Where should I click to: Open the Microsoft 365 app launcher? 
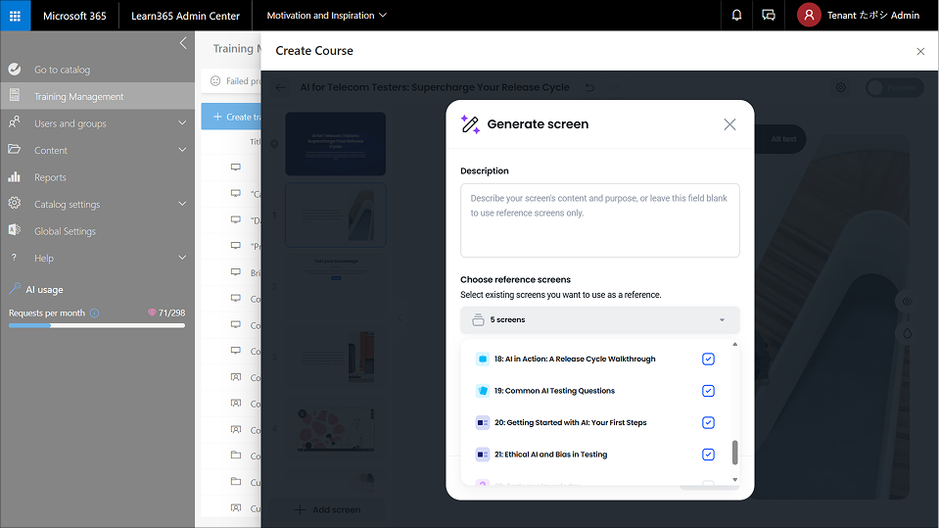click(x=15, y=16)
